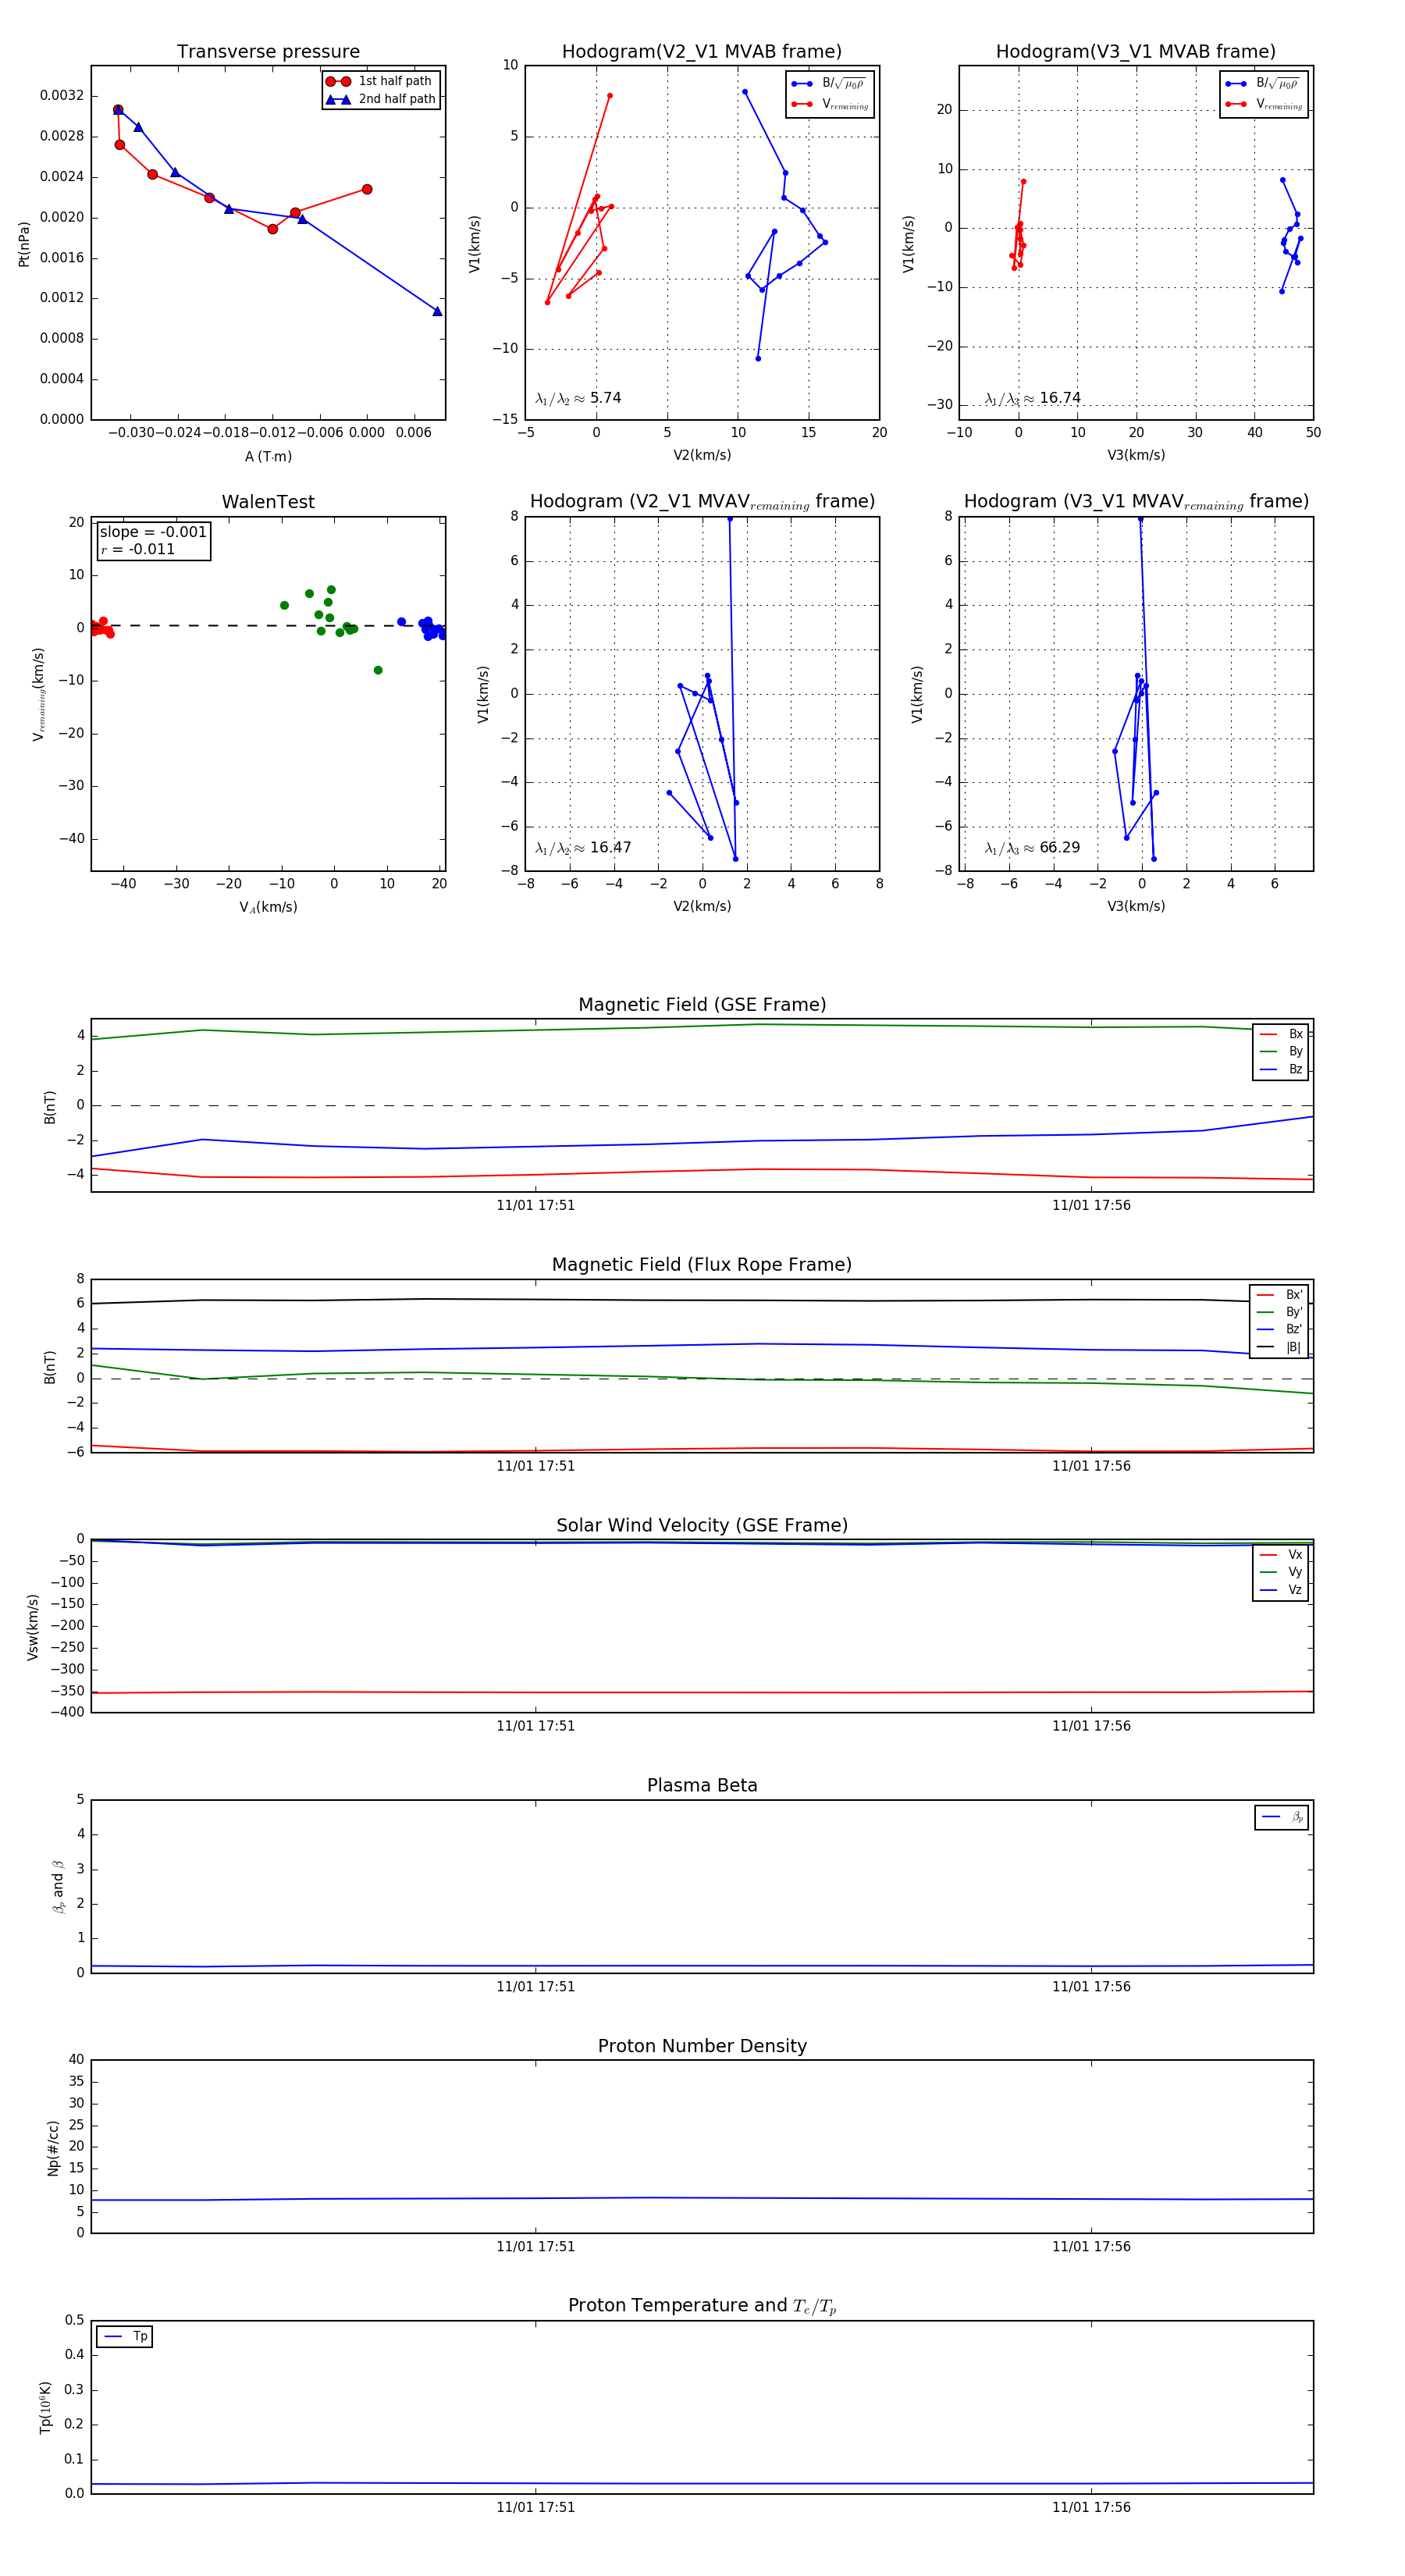Click the green outlier point near -8 in WalenTest
1405x2576 pixels.
pyautogui.click(x=378, y=670)
